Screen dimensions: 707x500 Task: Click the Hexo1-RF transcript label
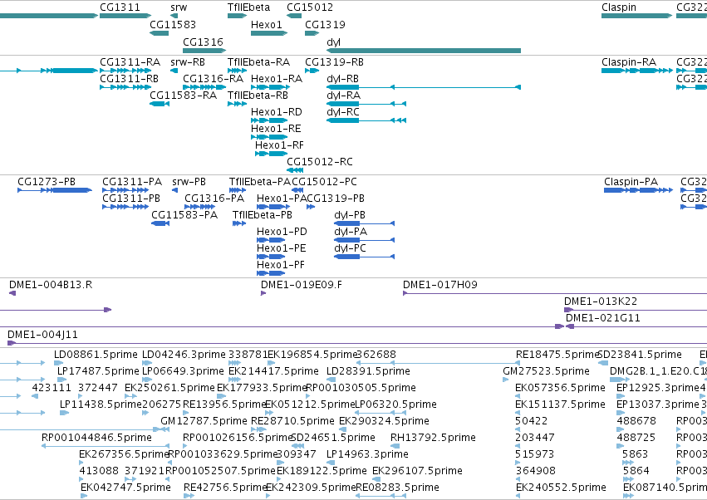279,145
